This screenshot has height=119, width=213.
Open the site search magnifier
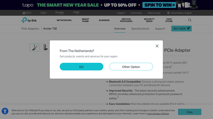coord(190,20)
